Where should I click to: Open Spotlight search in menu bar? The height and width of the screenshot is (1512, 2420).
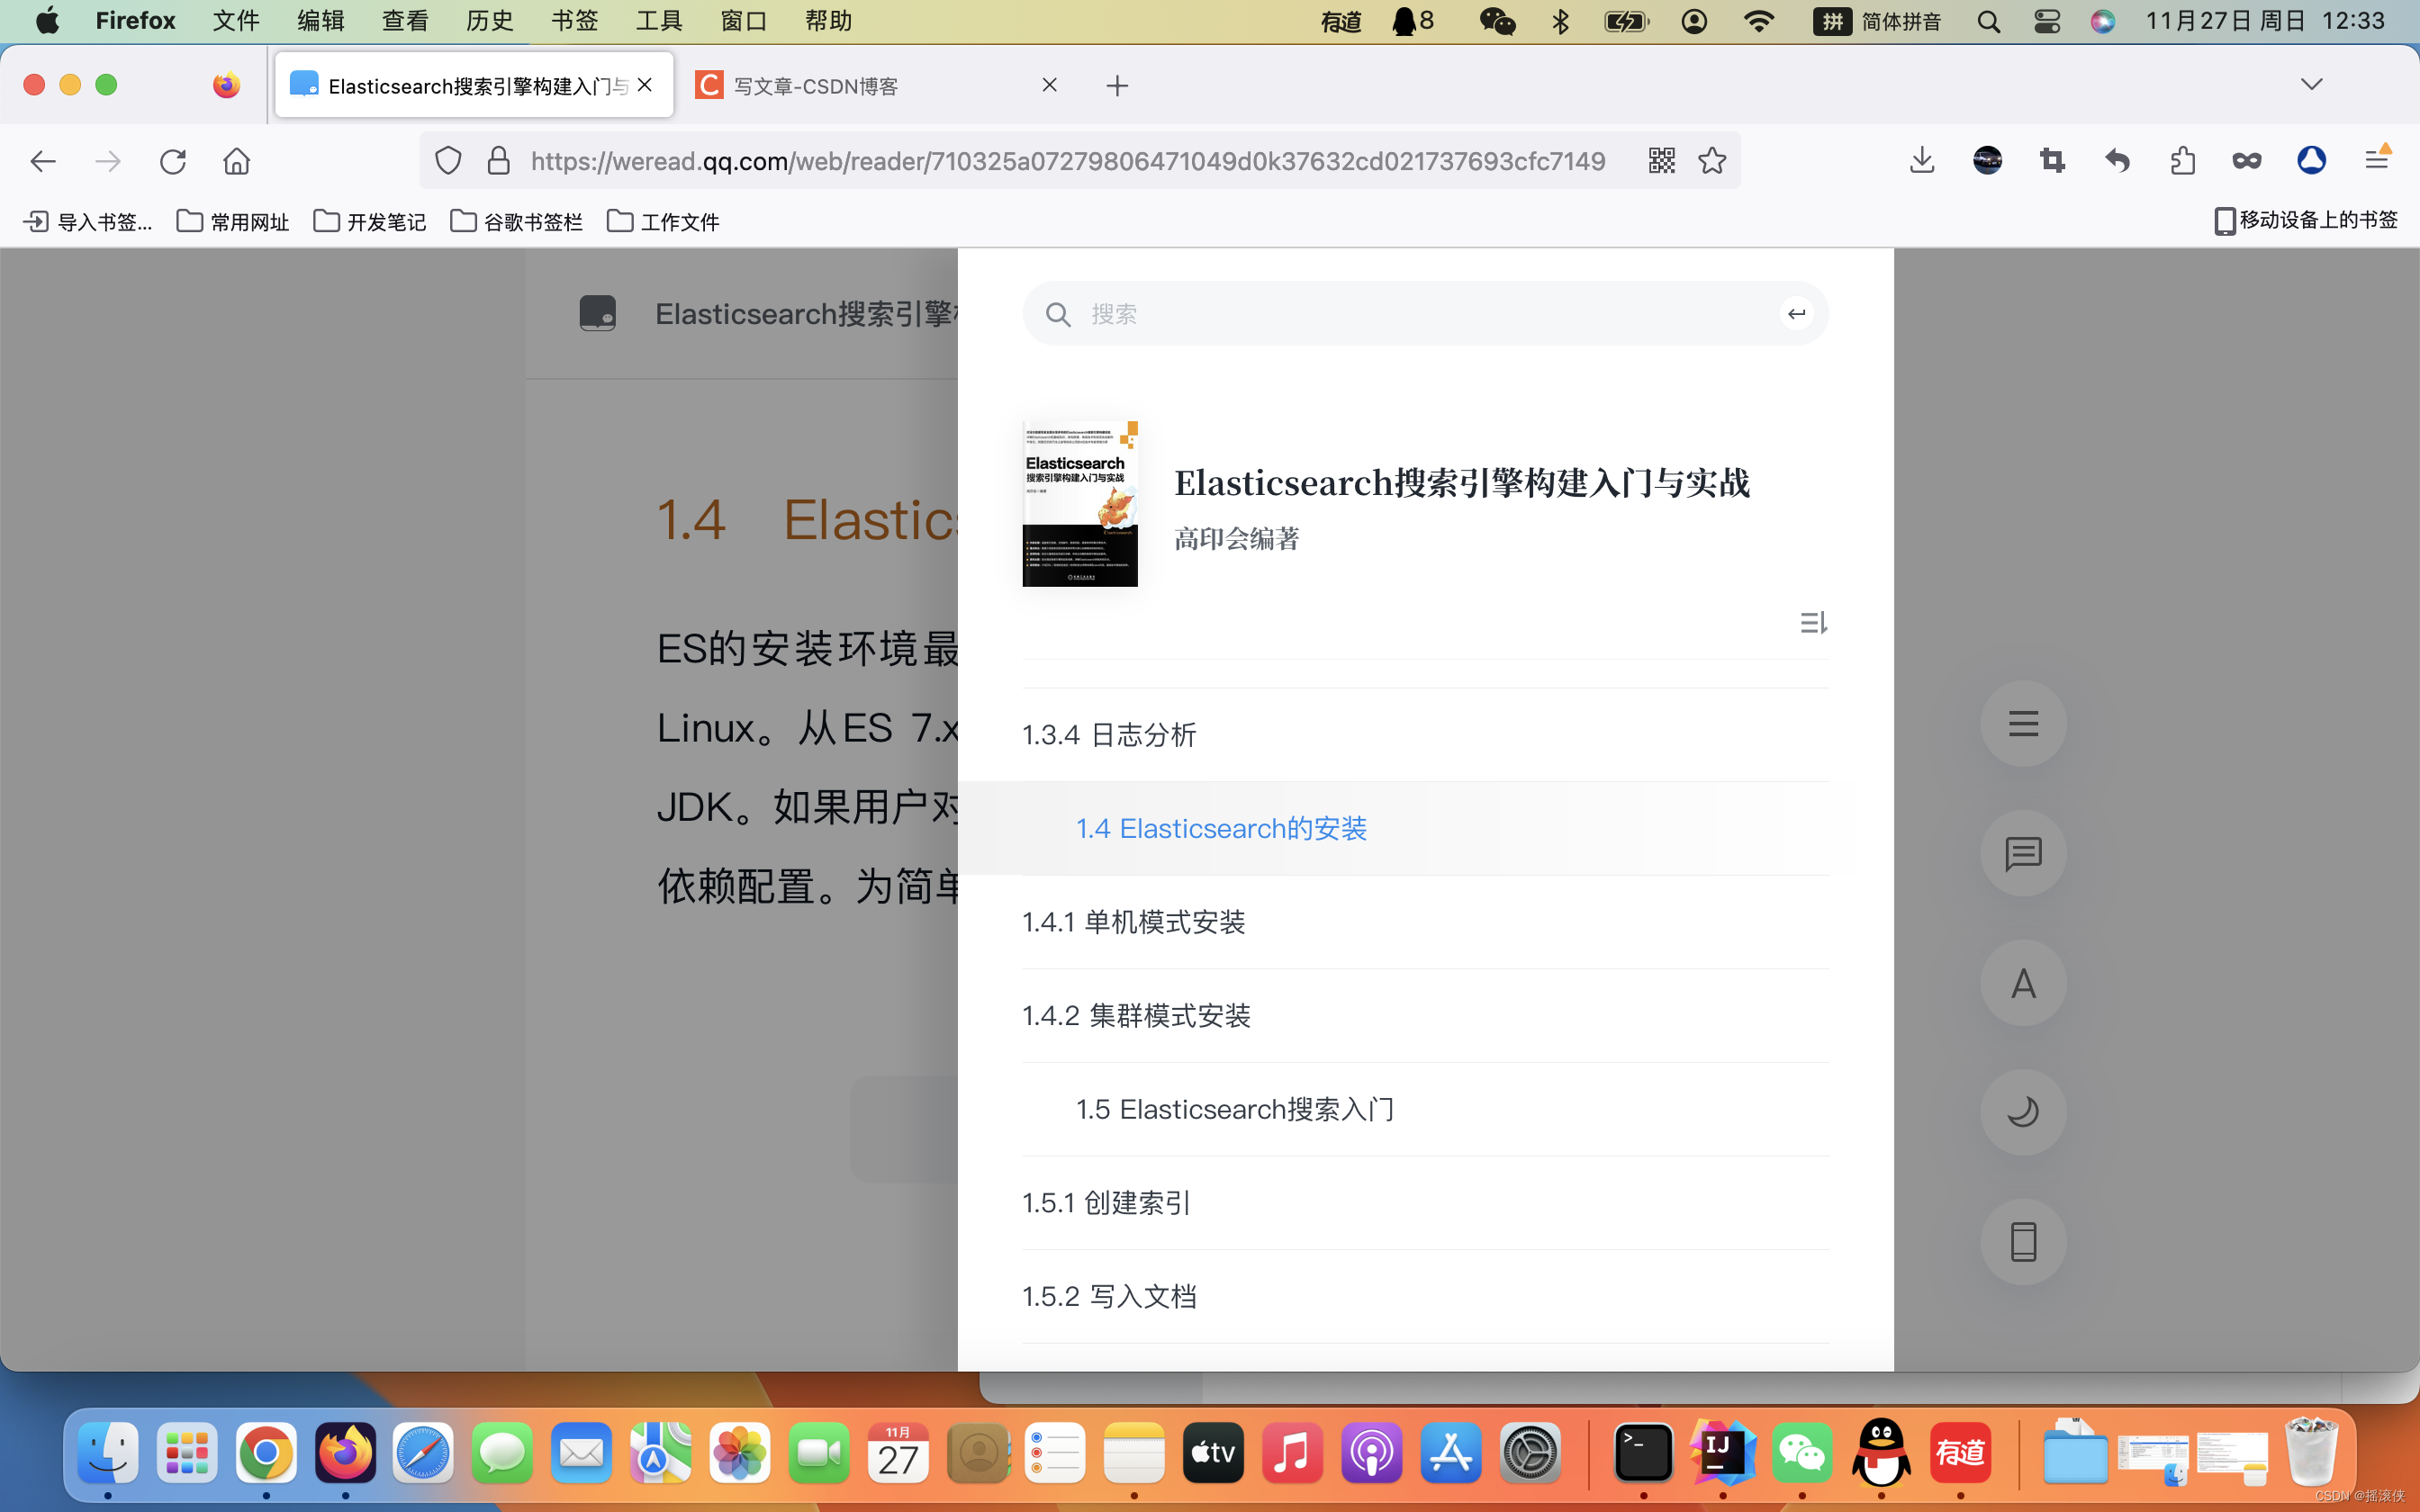[x=1988, y=21]
